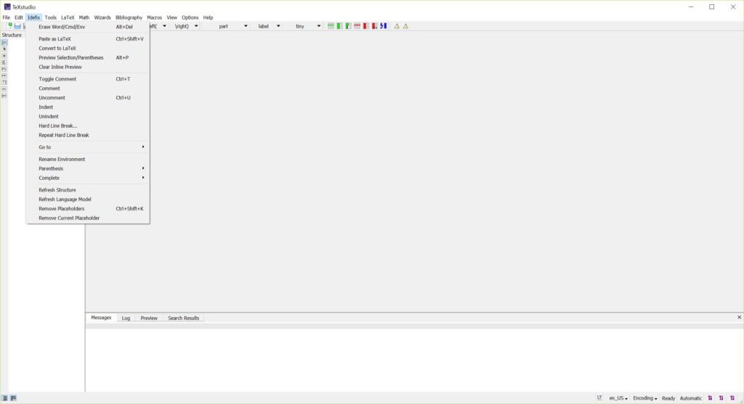The width and height of the screenshot is (744, 404).
Task: Select the highlighted Structure icon in side strip
Action: (x=4, y=43)
